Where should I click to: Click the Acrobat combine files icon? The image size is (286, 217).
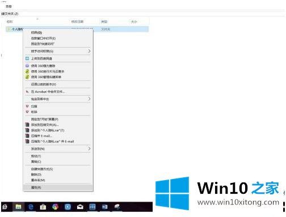coord(27,92)
